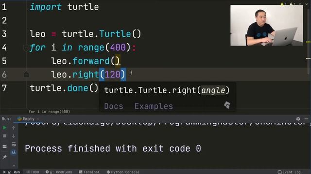
Task: Show more Run toolbar actions
Action: pyautogui.click(x=14, y=165)
